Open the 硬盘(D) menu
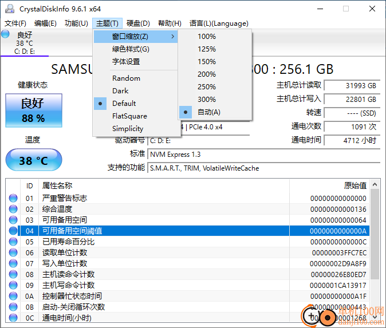Image resolution: width=386 pixels, height=328 pixels. coord(138,23)
